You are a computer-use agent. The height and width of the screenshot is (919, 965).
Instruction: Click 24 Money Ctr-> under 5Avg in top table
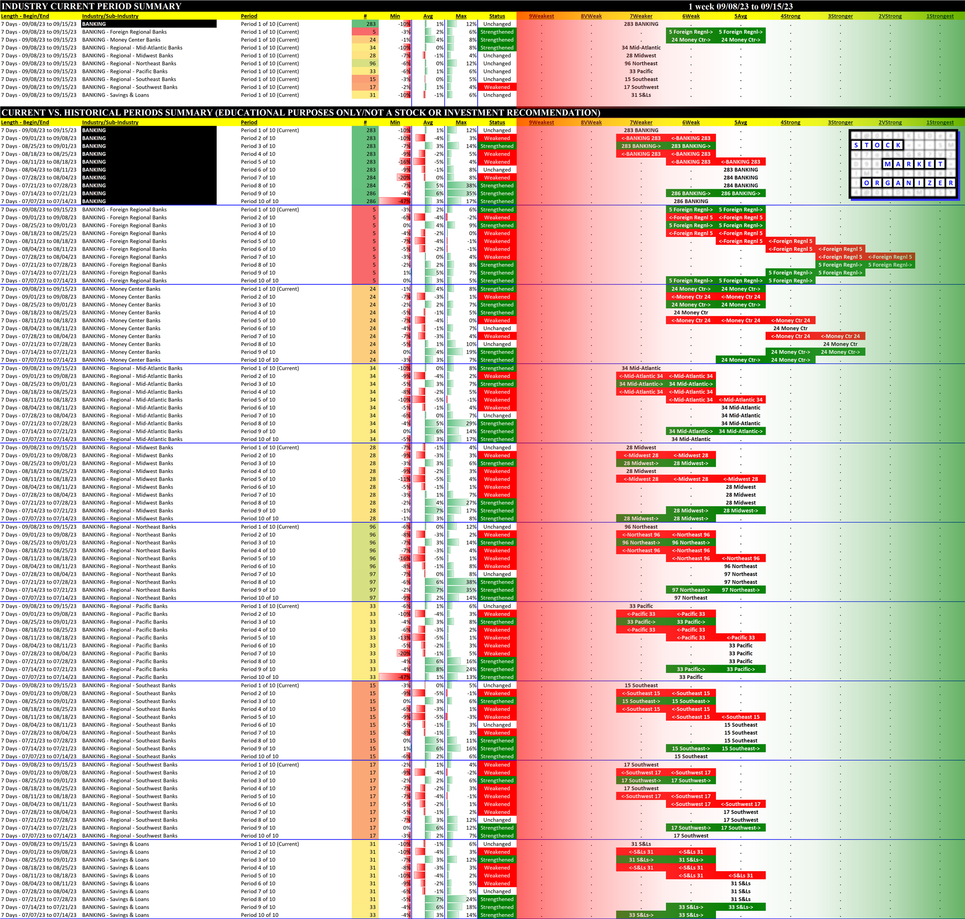(740, 40)
